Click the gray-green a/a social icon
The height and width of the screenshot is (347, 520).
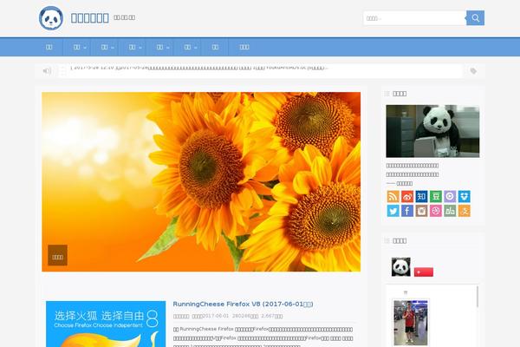point(450,211)
